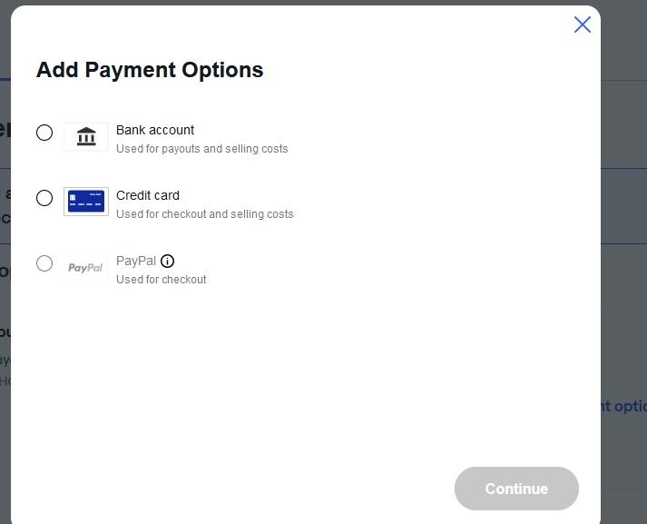Click the "Credit card" option label

(148, 195)
